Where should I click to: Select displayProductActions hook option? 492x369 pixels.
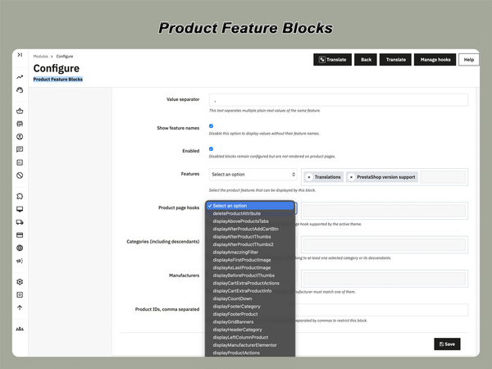[x=250, y=353]
